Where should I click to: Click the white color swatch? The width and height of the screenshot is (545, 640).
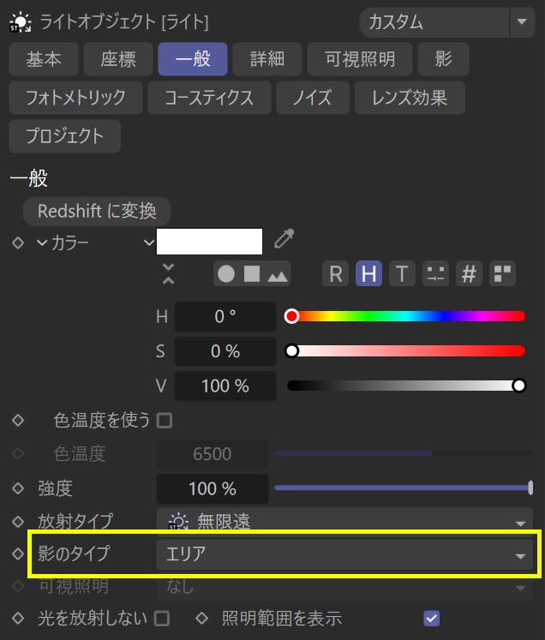click(209, 242)
